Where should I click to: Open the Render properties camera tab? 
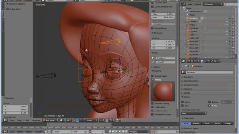pos(189,61)
